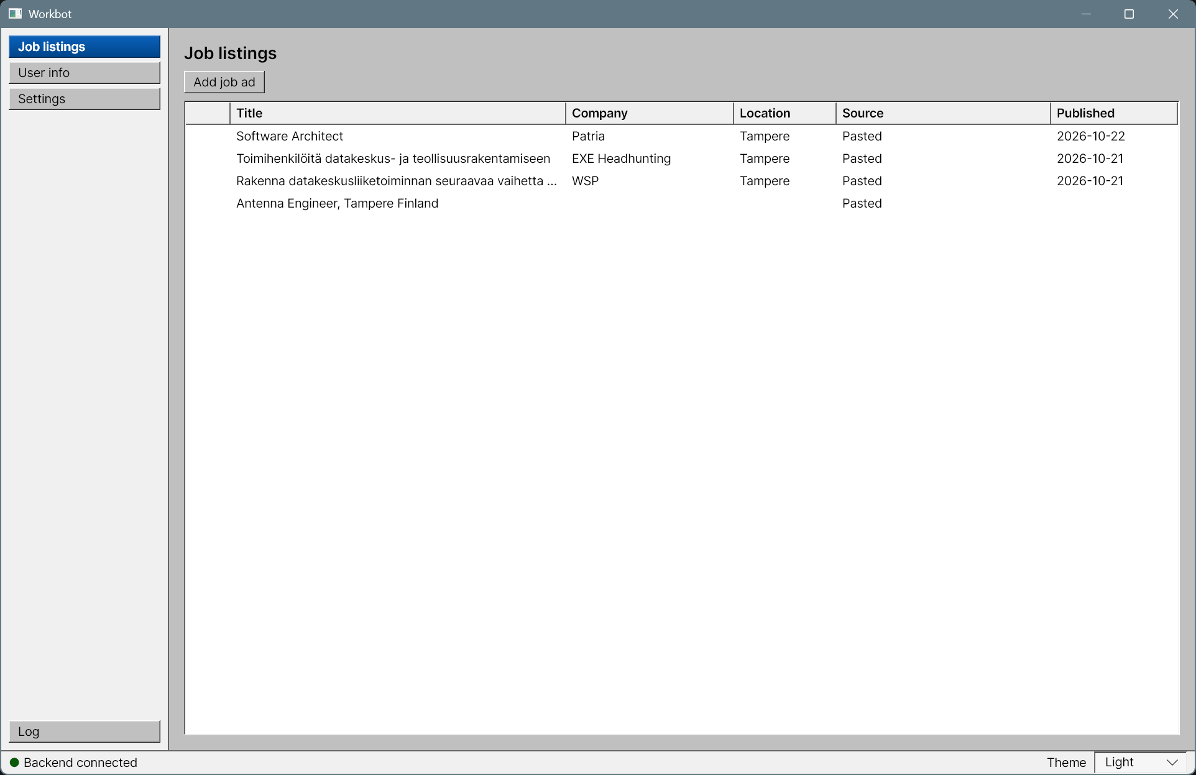This screenshot has width=1196, height=775.
Task: Minimize the Workbot window
Action: (x=1086, y=14)
